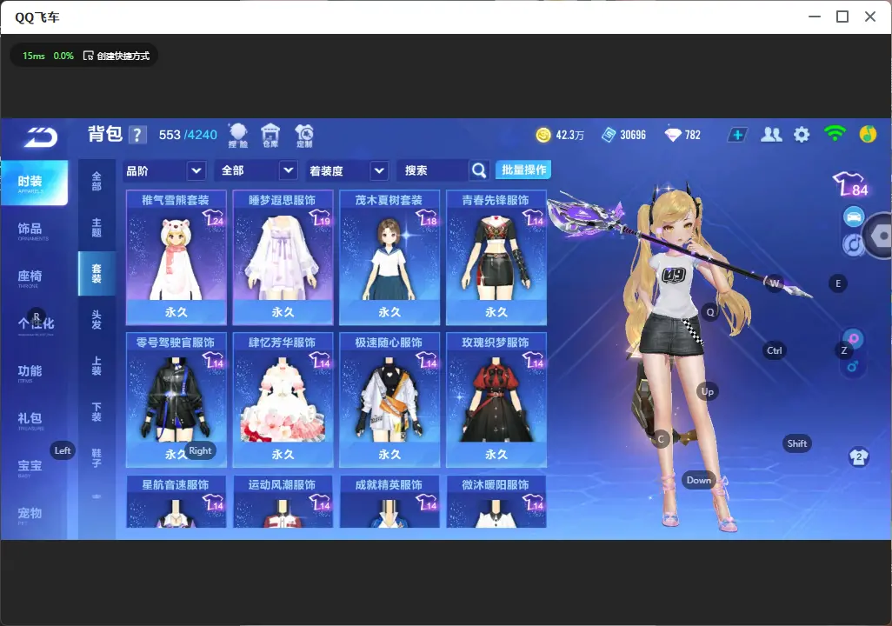Select the 头发 sub-category
The height and width of the screenshot is (626, 892).
(x=97, y=320)
